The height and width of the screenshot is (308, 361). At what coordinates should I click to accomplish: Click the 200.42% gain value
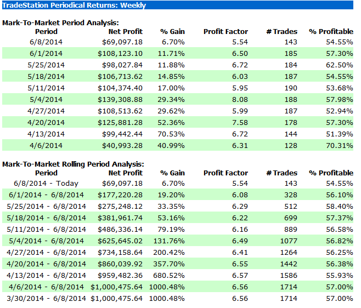[x=169, y=253]
